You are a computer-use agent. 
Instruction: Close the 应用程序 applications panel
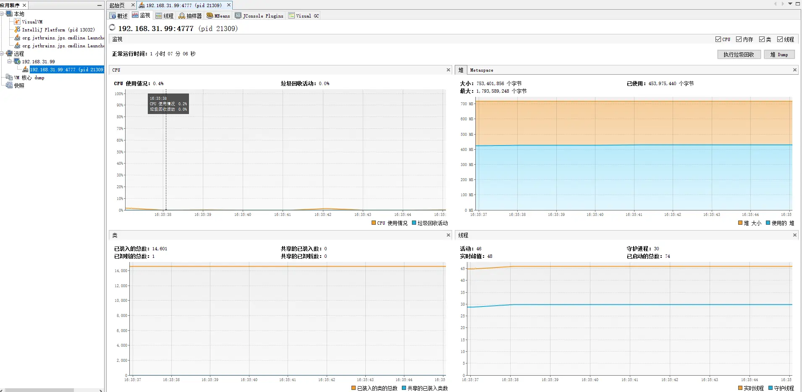pos(24,5)
